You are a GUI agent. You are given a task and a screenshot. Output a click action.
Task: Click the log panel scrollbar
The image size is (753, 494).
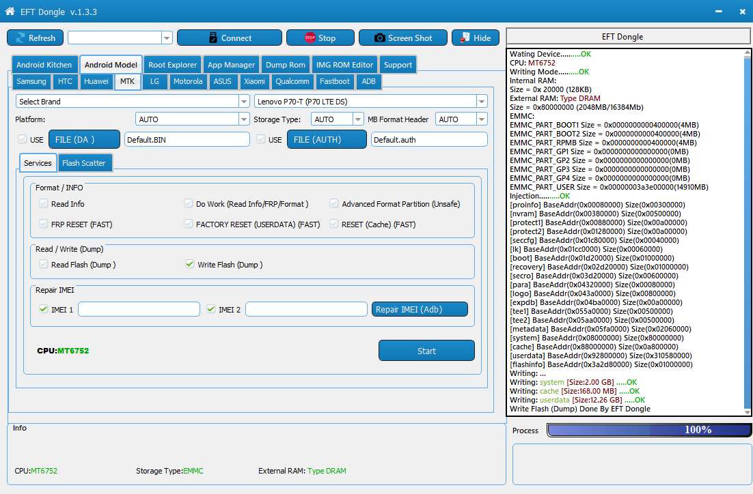point(748,232)
